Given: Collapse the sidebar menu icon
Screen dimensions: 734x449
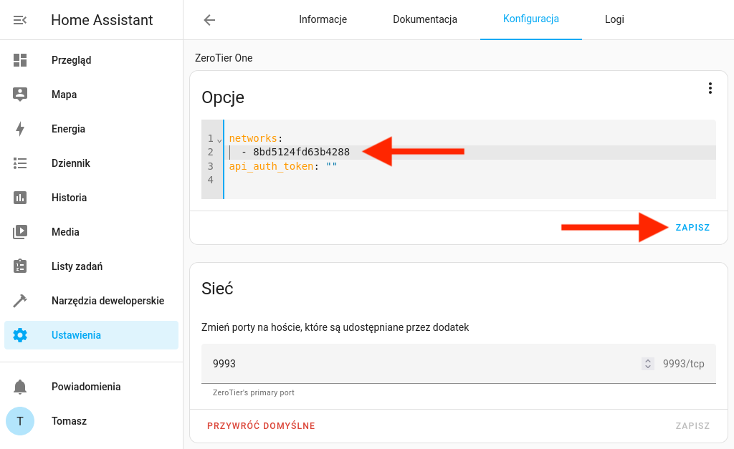Looking at the screenshot, I should click(20, 20).
